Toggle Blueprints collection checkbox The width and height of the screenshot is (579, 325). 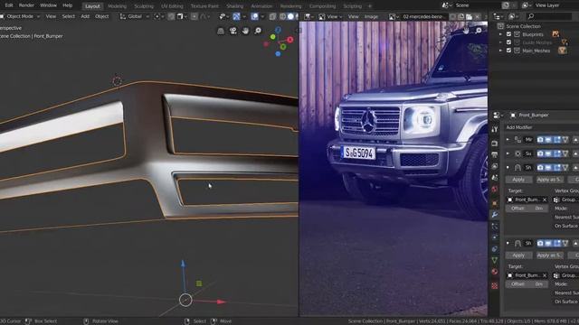508,34
